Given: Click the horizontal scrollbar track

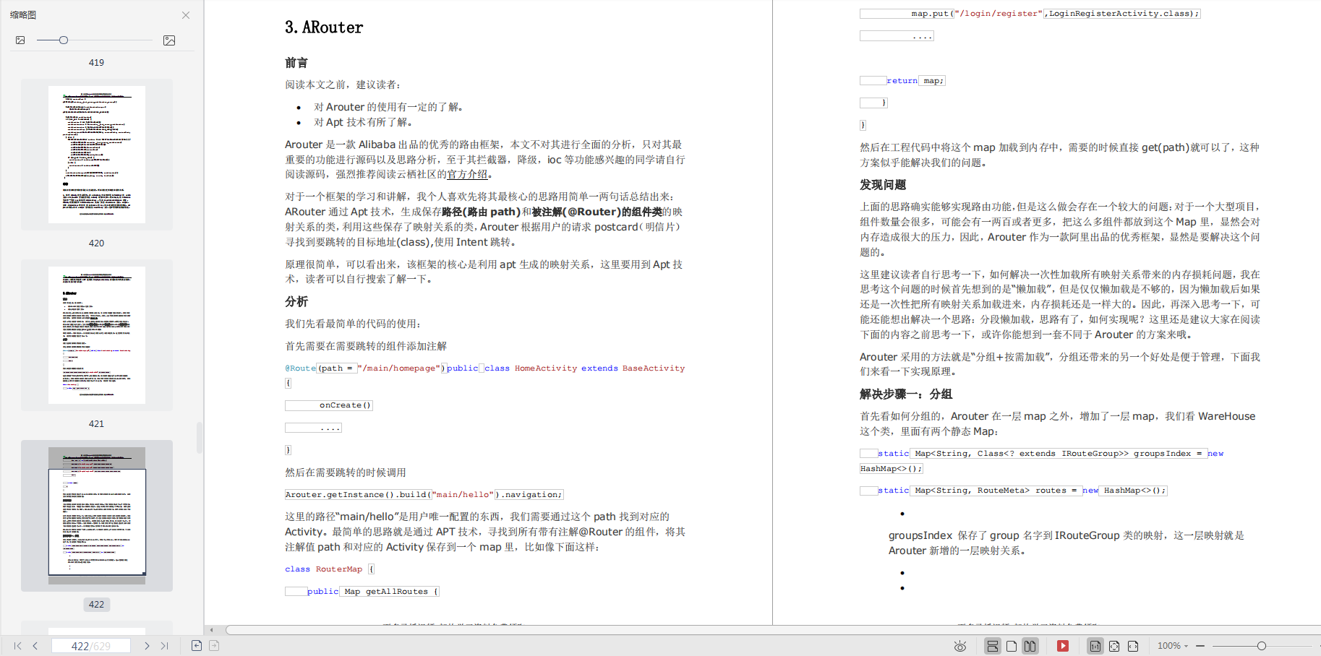Looking at the screenshot, I should [x=771, y=630].
